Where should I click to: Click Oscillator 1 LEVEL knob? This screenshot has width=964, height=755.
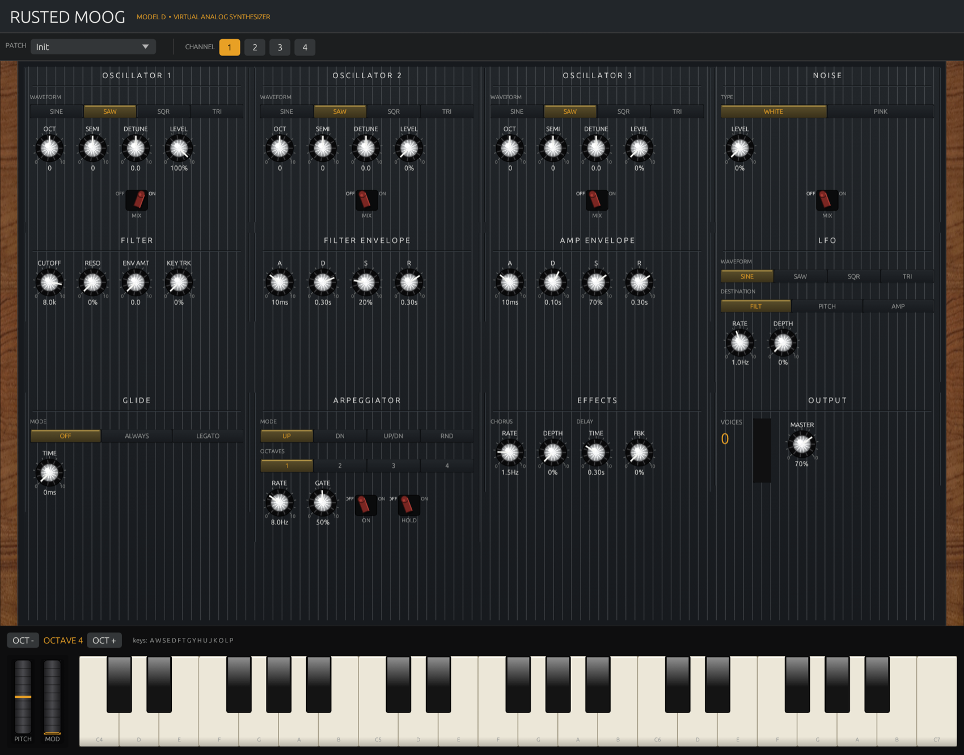click(179, 148)
